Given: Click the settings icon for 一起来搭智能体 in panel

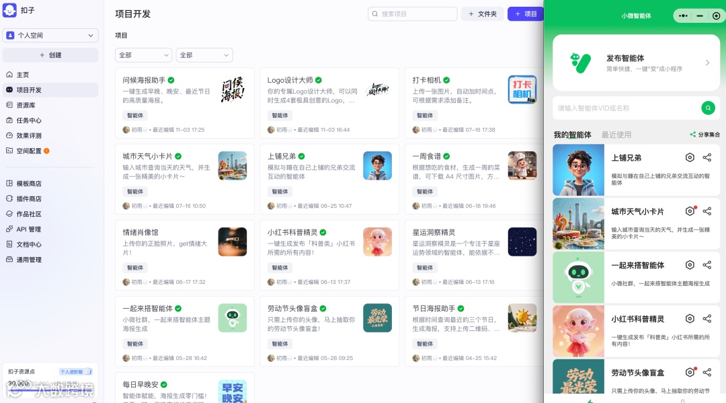Looking at the screenshot, I should pos(690,265).
